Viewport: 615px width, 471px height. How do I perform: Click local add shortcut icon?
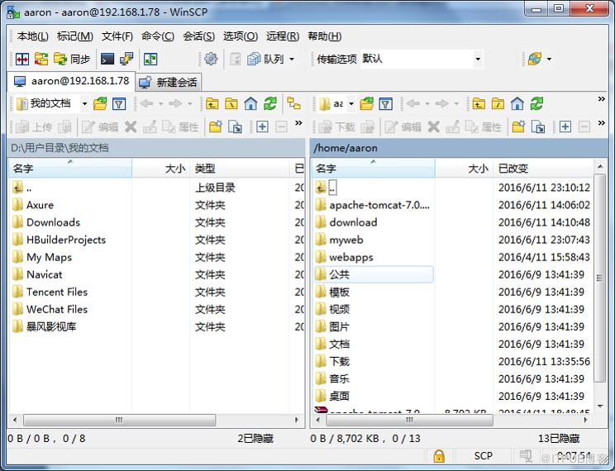[235, 126]
